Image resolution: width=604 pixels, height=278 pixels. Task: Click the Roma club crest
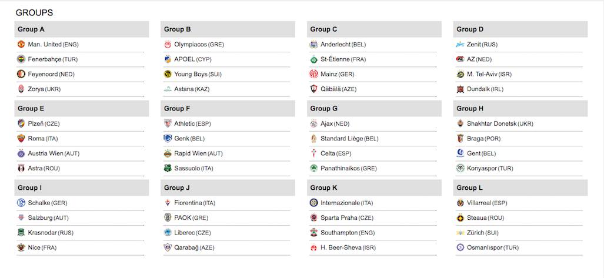(x=21, y=139)
